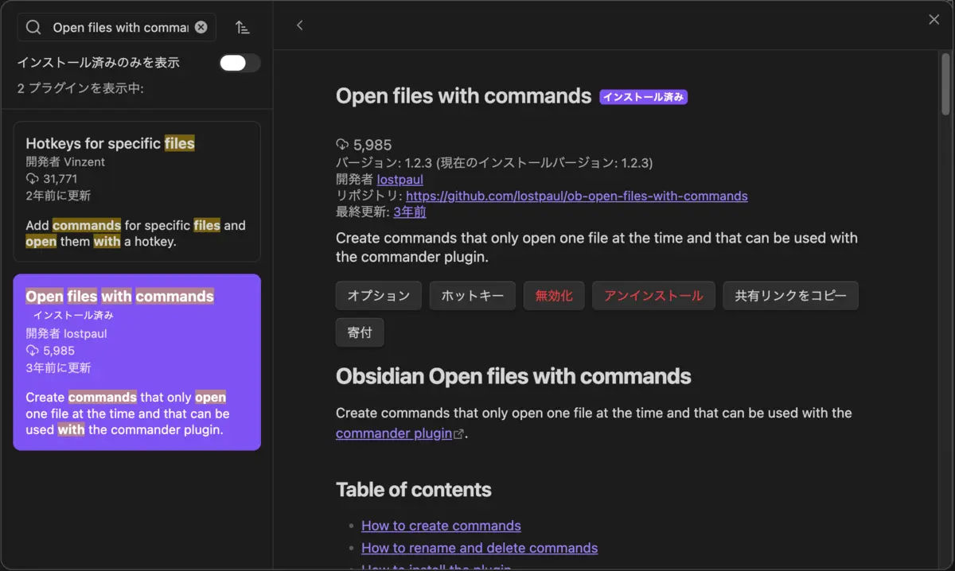
Task: Select the Hotkeys for specific files plugin
Action: (137, 192)
